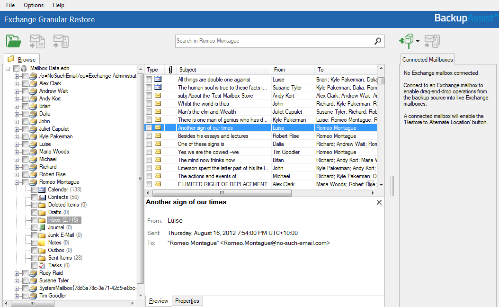Select the 'Yes we are the cowed,--we' message
499x307 pixels.
(261, 152)
